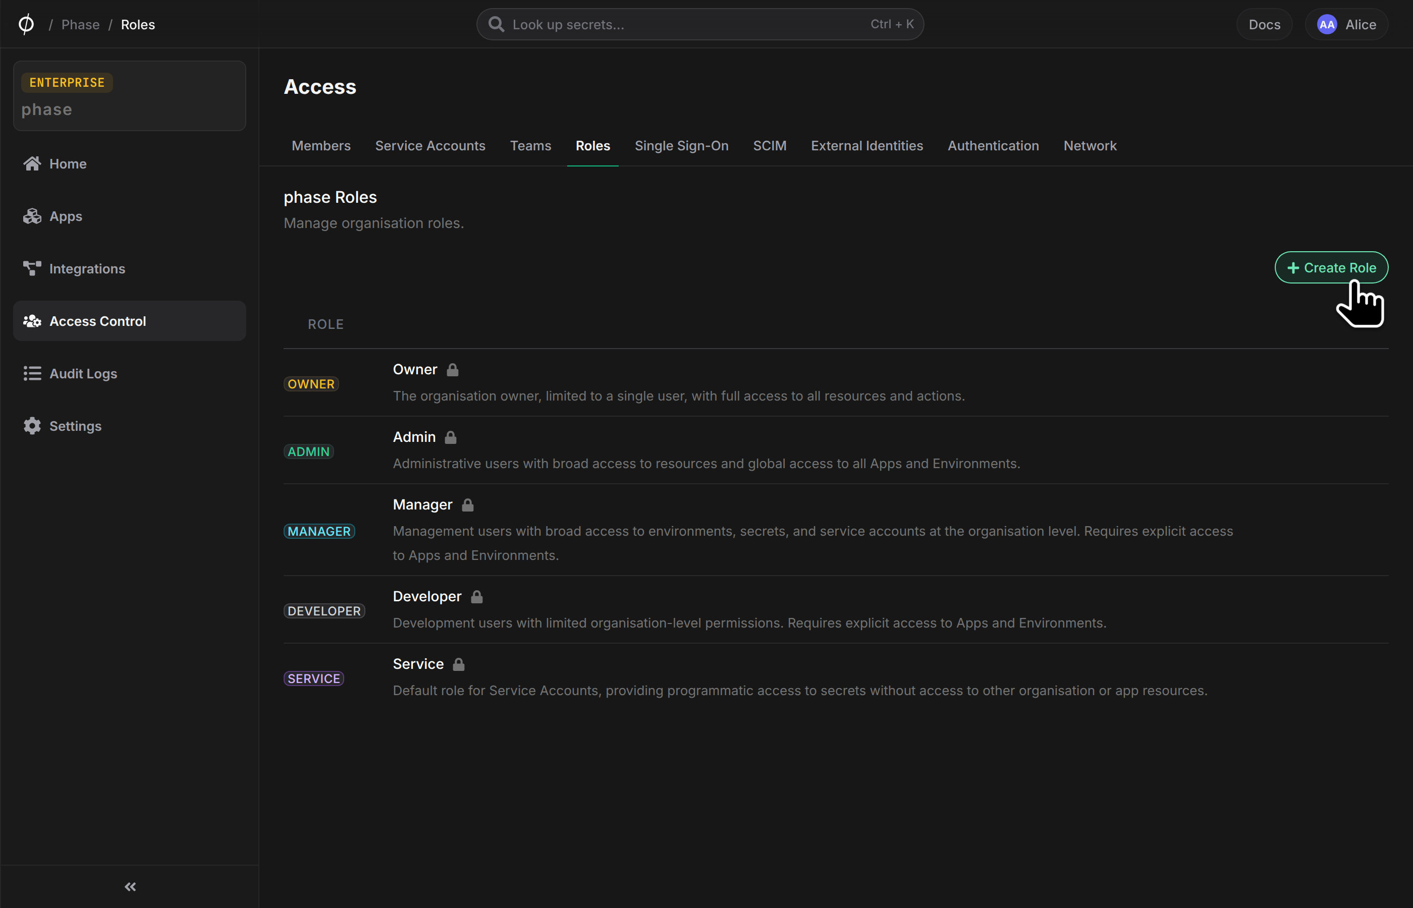Click the Admin role name
This screenshot has height=908, width=1413.
pyautogui.click(x=414, y=436)
